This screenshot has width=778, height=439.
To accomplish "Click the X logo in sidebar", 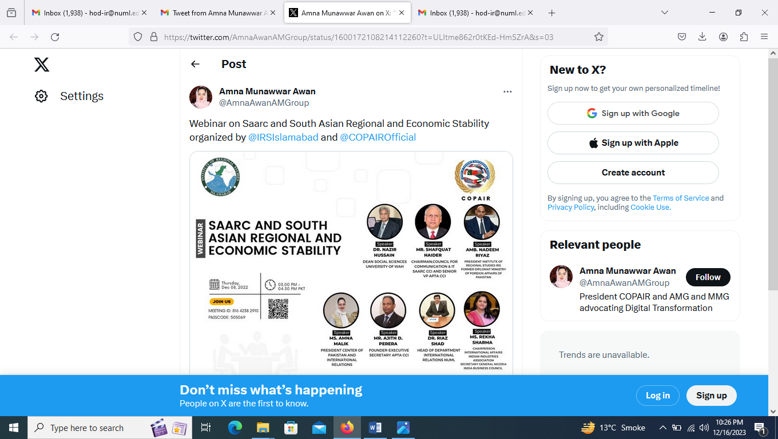I will coord(42,64).
